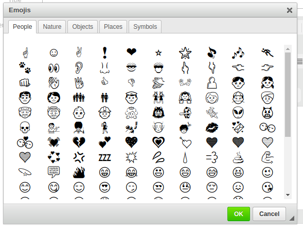
Task: Open the Nature tab
Action: 52,27
